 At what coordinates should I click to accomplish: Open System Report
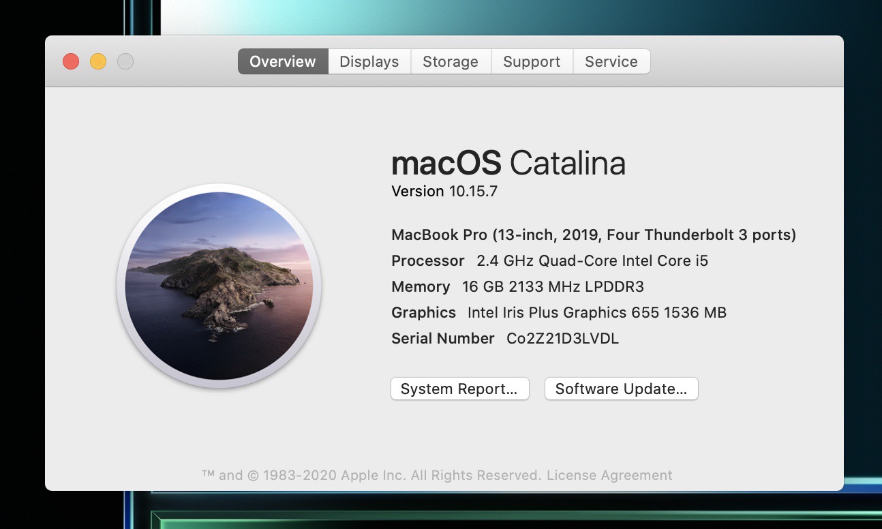460,389
